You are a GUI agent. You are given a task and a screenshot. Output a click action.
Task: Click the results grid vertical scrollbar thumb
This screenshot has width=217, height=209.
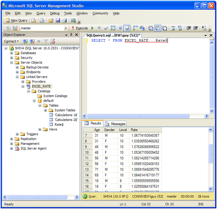210,154
